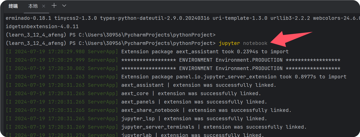The width and height of the screenshot is (360, 137).
Task: Click the 'uri-template-1.3.0' package text
Action: 240,18
